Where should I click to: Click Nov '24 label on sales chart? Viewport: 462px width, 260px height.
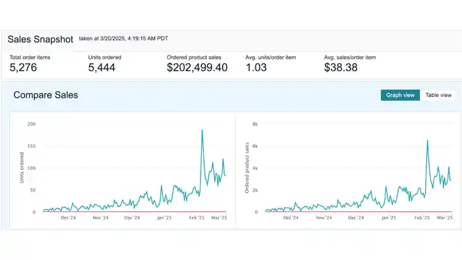click(324, 218)
